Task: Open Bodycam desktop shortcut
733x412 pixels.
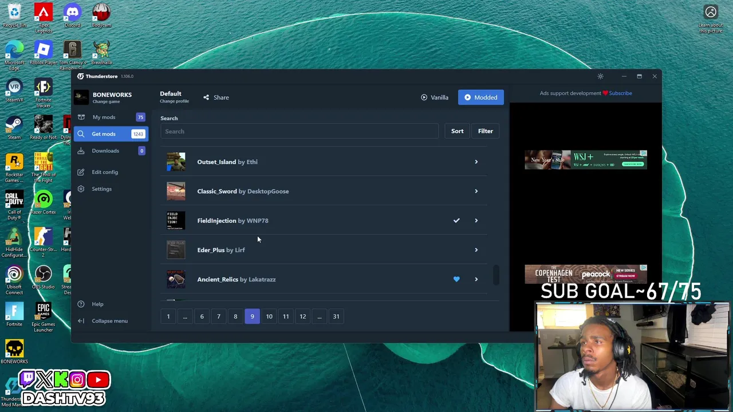Action: pos(101,15)
